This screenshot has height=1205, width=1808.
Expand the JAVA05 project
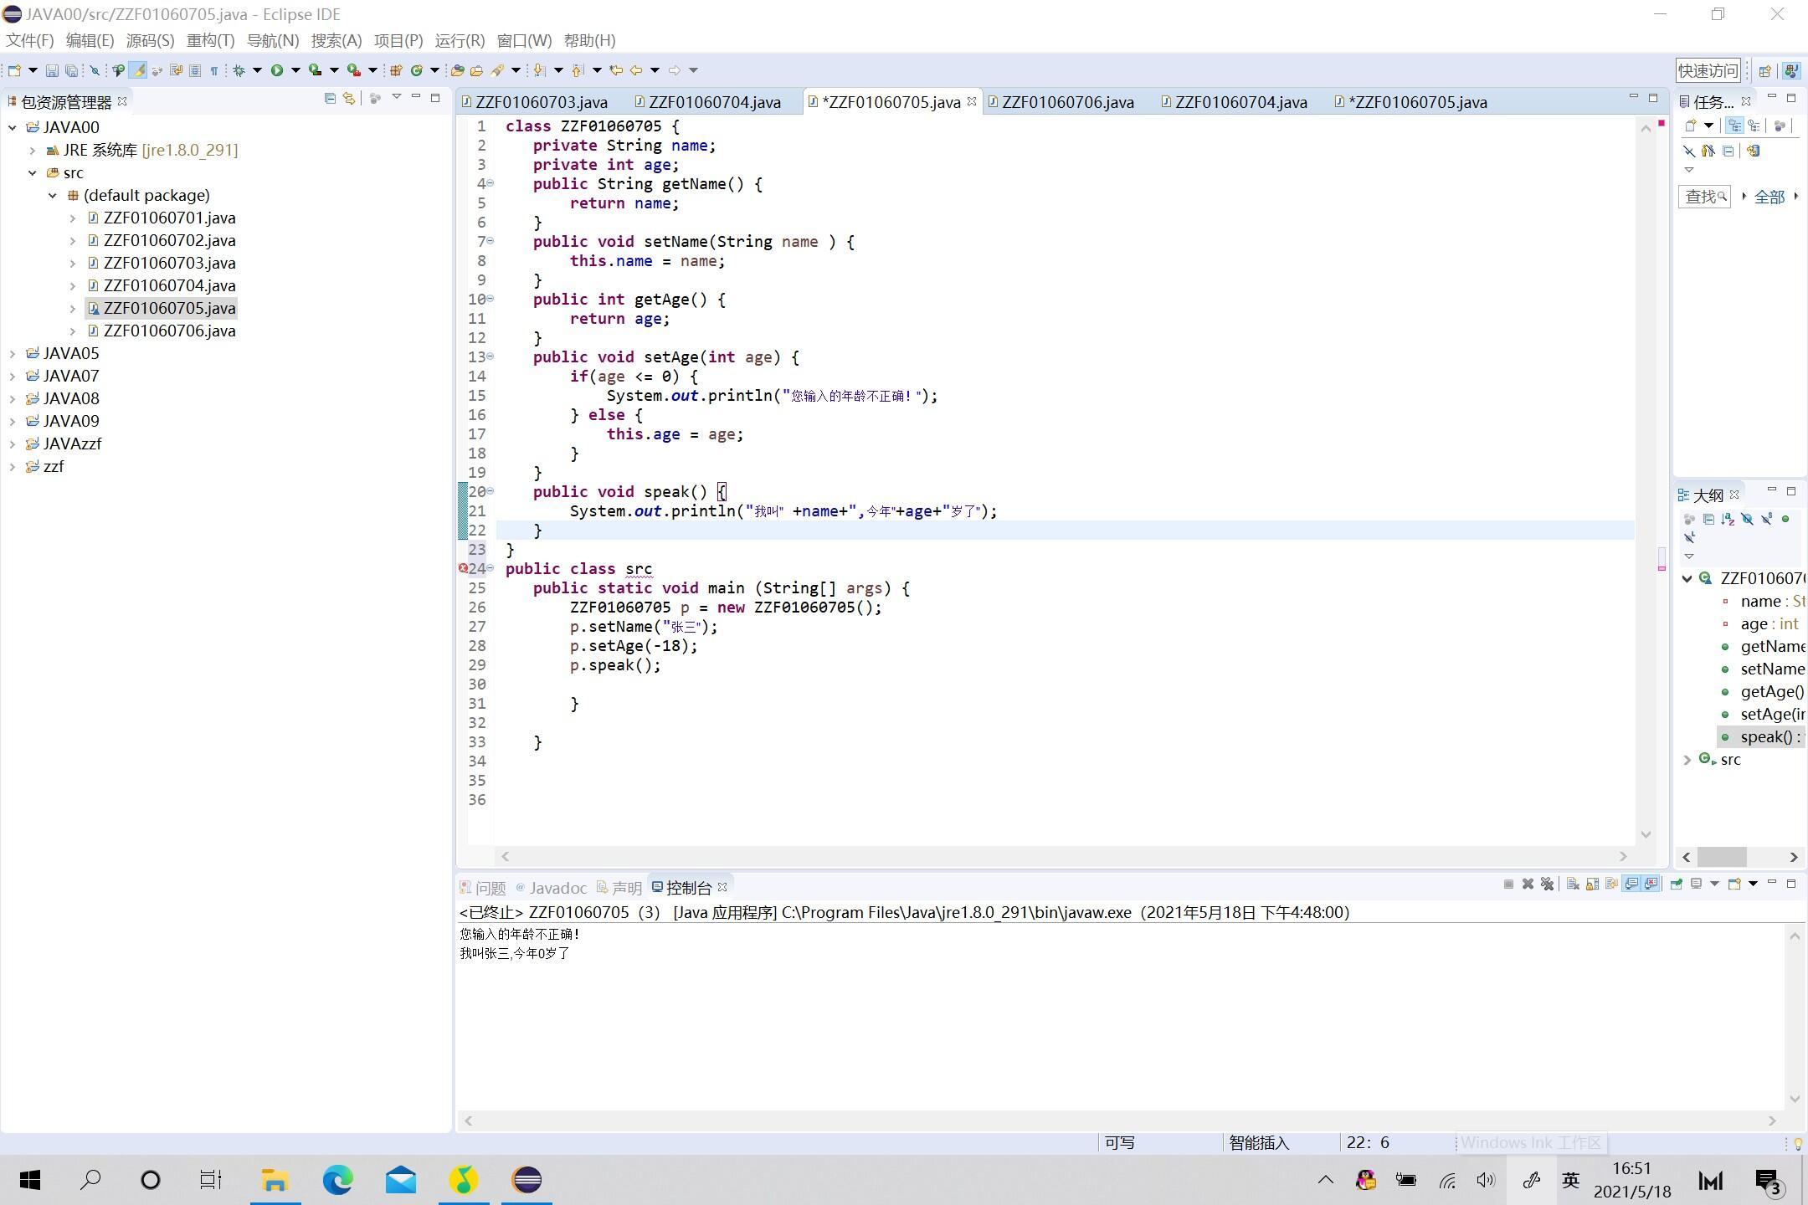13,353
